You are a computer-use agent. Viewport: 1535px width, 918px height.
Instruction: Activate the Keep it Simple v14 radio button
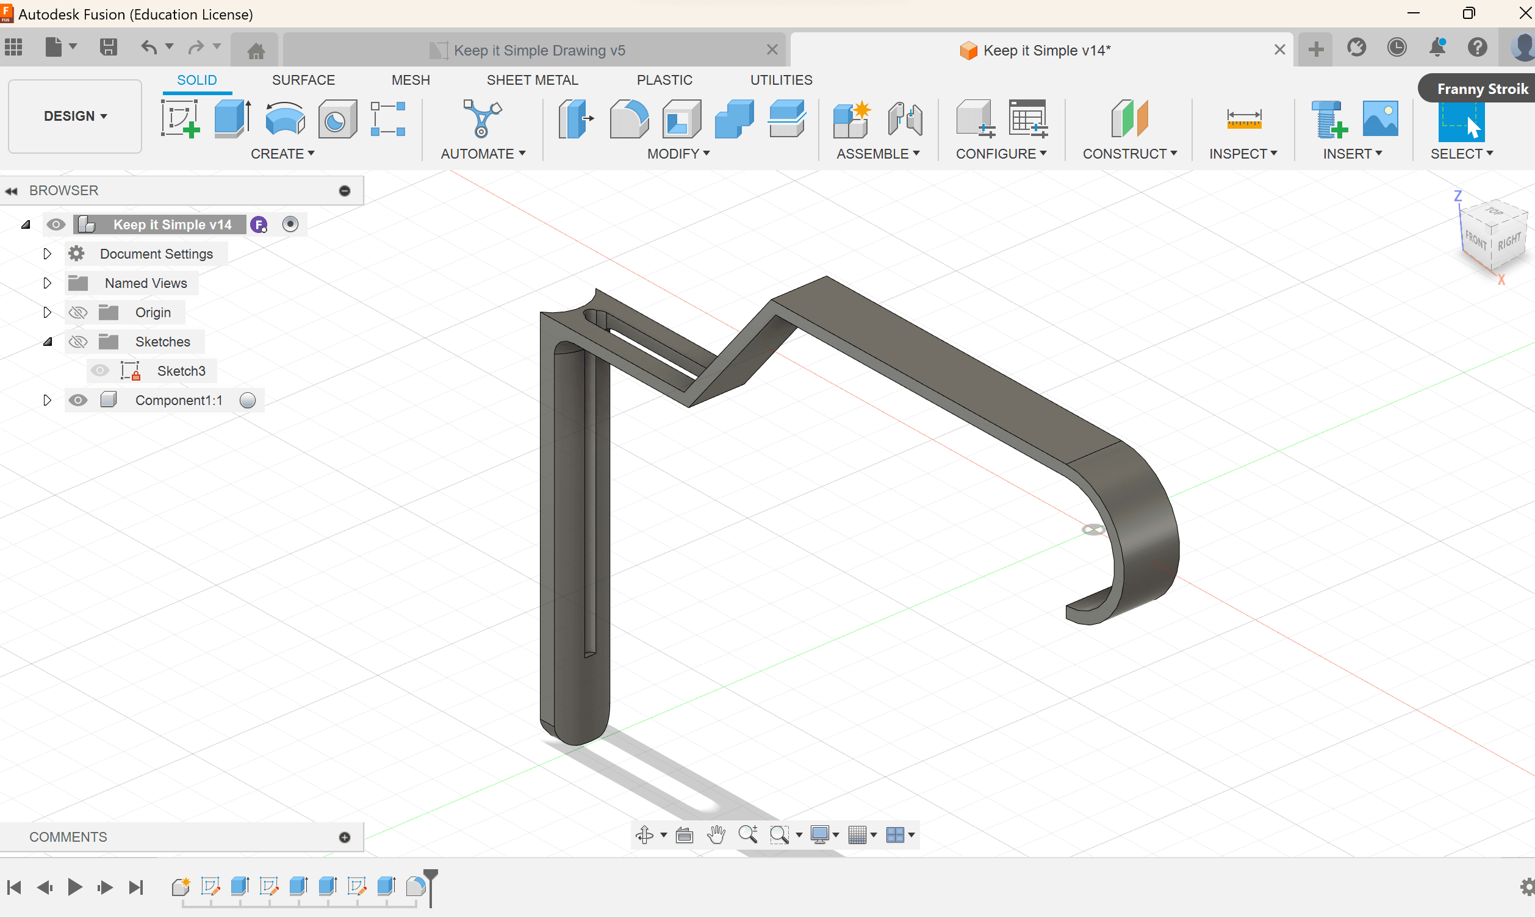290,224
